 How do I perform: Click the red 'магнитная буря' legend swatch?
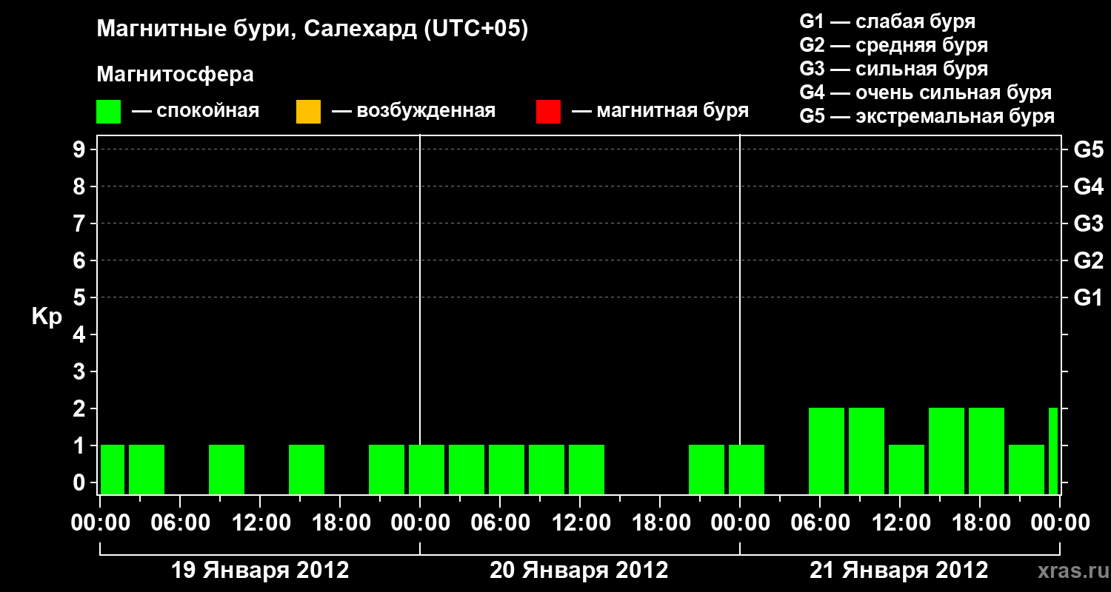click(548, 112)
